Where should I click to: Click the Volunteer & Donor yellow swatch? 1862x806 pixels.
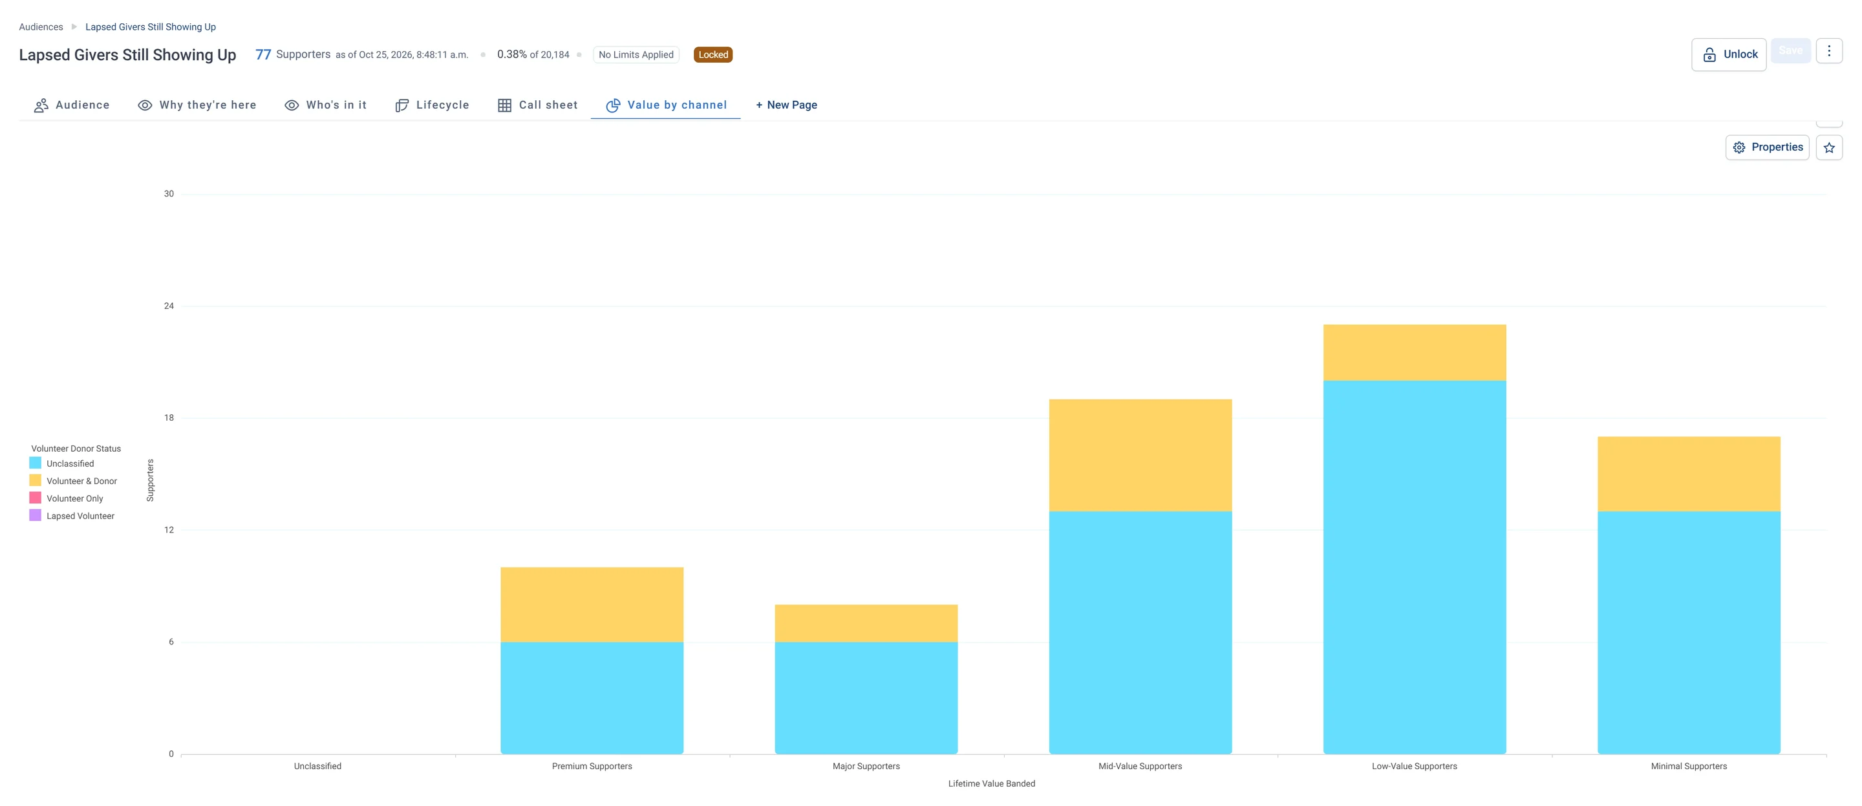coord(35,481)
